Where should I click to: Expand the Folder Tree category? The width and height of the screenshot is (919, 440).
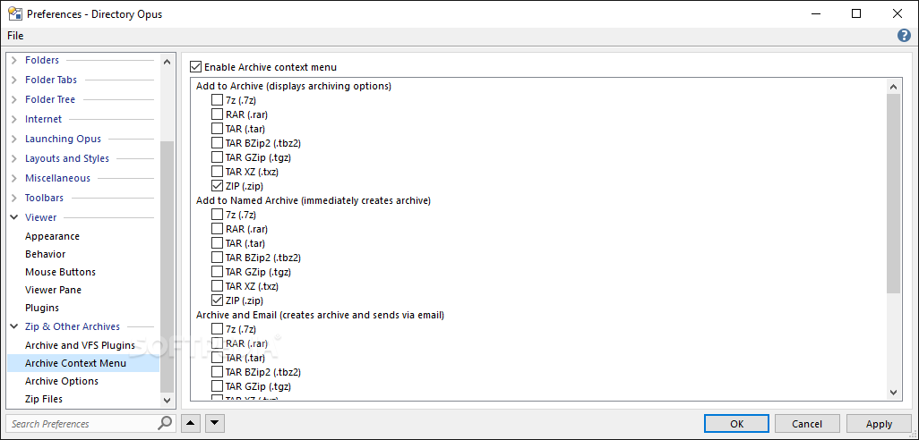14,99
